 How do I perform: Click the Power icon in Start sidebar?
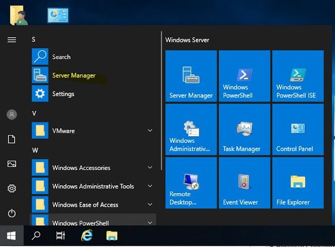(12, 213)
